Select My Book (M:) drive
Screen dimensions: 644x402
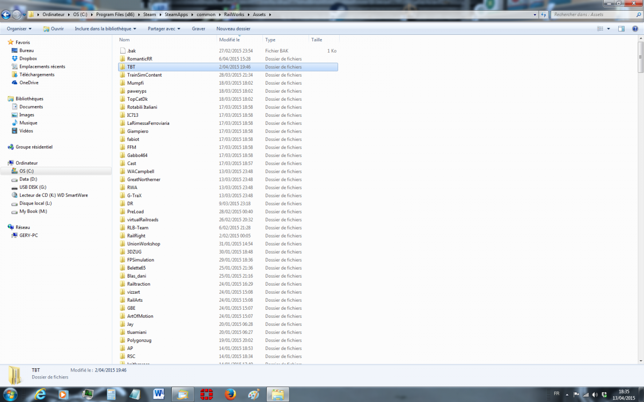(x=33, y=211)
